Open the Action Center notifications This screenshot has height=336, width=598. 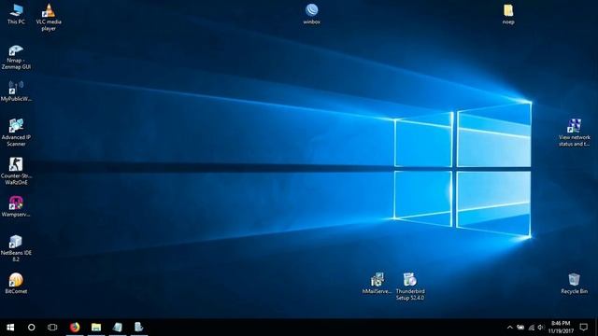tap(583, 328)
